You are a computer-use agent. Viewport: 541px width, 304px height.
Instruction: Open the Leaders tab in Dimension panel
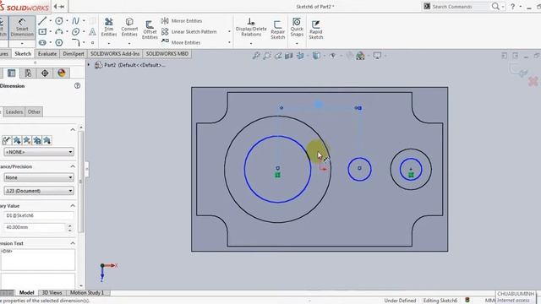14,112
